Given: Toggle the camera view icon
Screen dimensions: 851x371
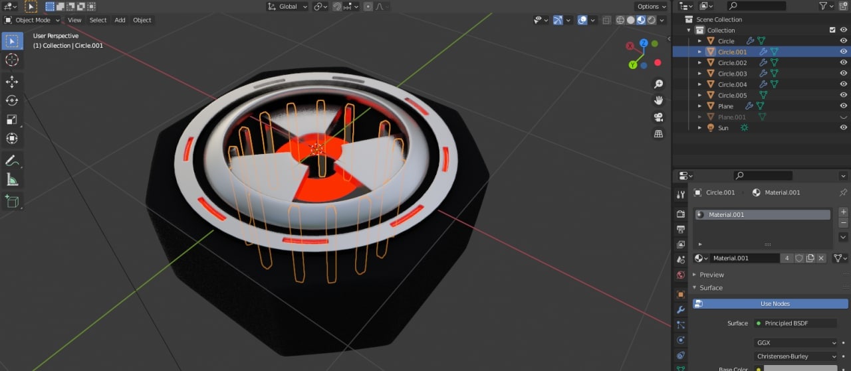Looking at the screenshot, I should coord(658,117).
